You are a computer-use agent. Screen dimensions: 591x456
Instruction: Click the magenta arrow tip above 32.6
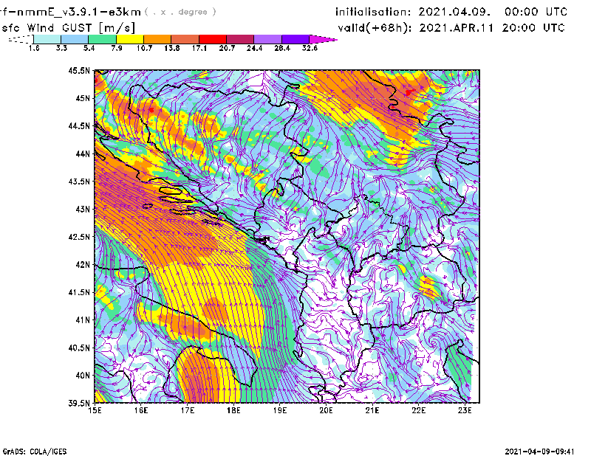pyautogui.click(x=323, y=39)
